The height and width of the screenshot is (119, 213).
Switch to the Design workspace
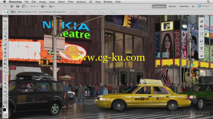[x=172, y=6]
